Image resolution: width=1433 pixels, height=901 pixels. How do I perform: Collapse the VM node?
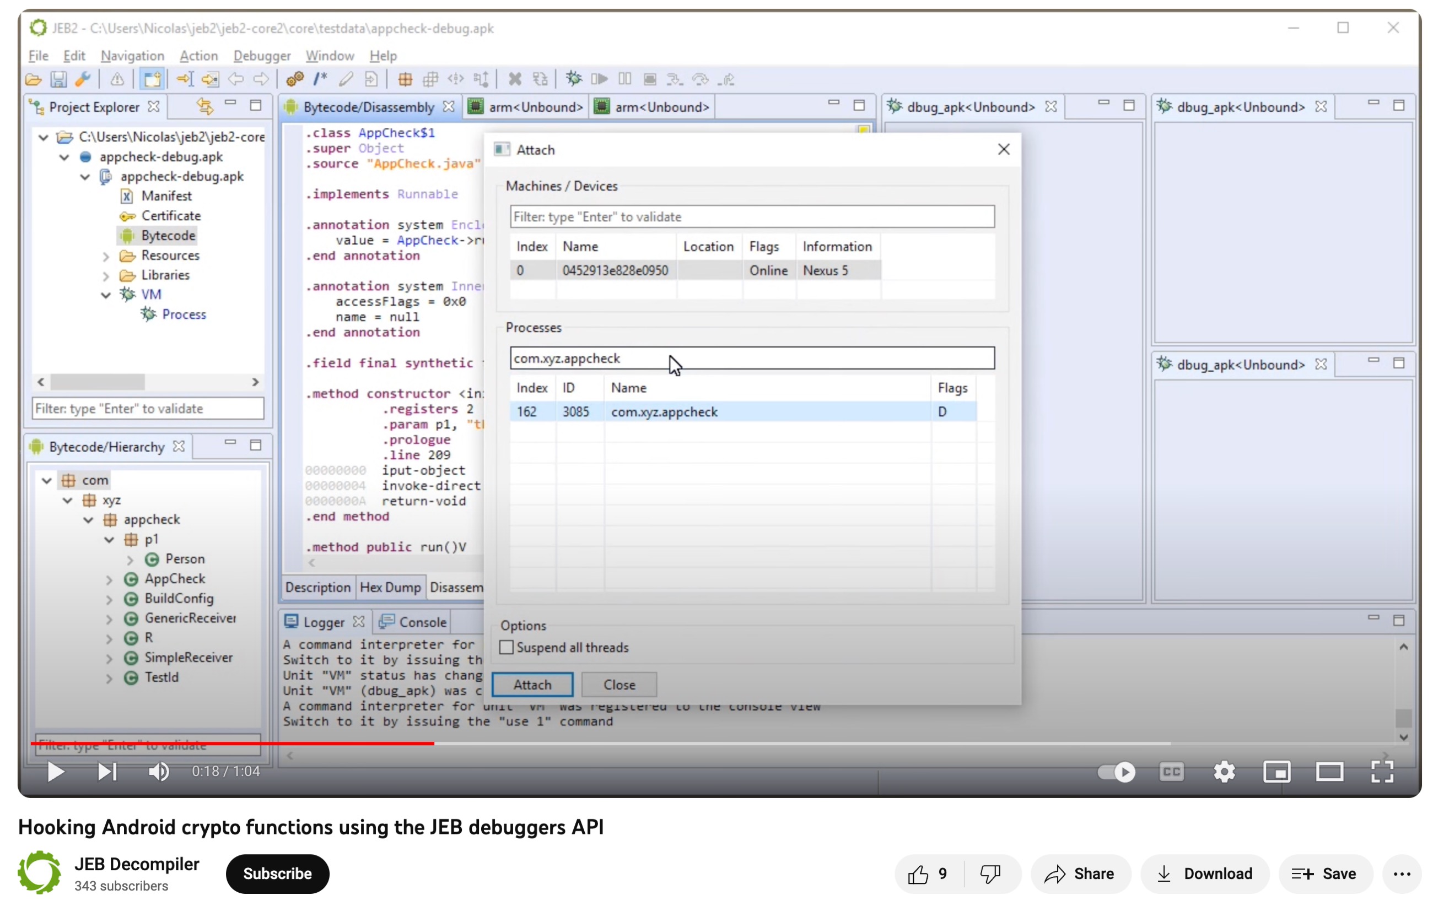tap(106, 295)
